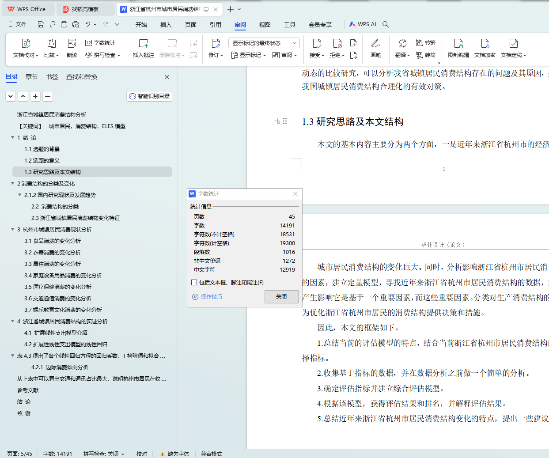Click 拼写检查: 关闭 in status bar

click(104, 454)
